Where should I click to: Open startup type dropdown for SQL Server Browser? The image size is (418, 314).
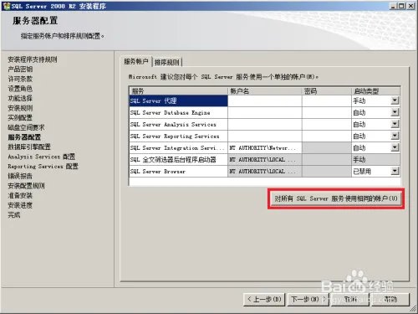pos(395,171)
